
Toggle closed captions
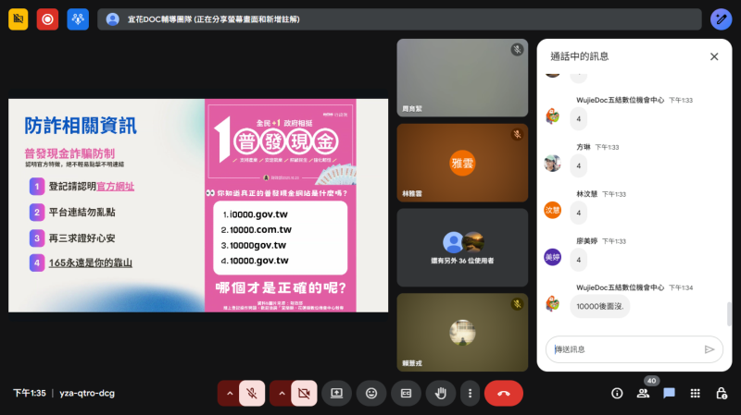(406, 393)
